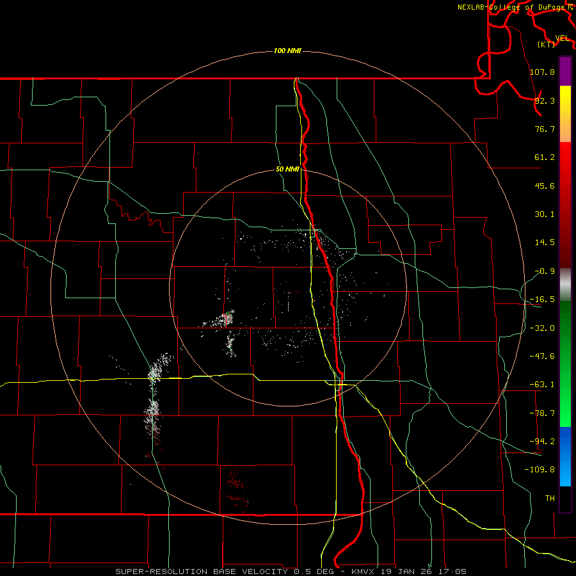Click the 100 NMI range ring label
Viewport: 576px width, 576px height.
287,51
